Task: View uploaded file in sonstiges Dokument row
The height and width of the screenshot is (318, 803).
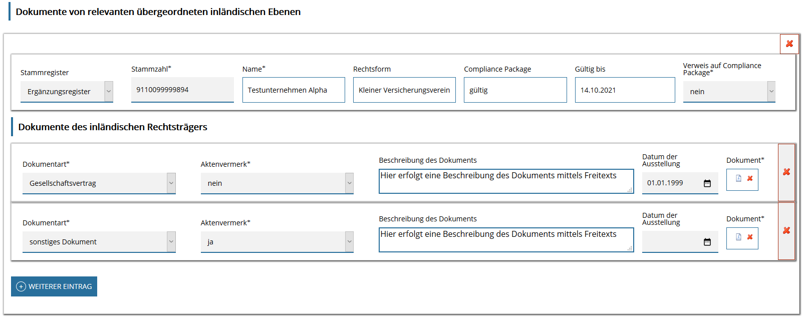Action: click(738, 237)
